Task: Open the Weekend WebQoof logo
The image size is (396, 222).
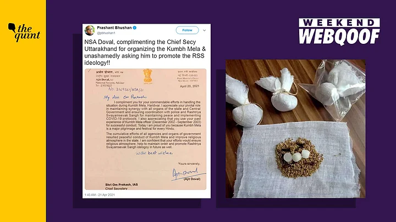Action: pos(339,31)
